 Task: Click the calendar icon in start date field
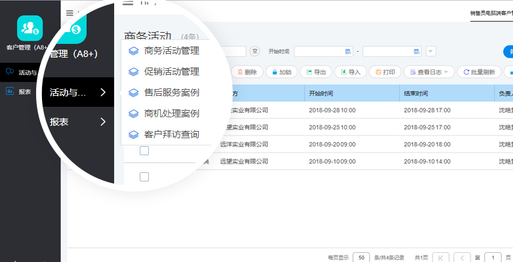tap(348, 51)
